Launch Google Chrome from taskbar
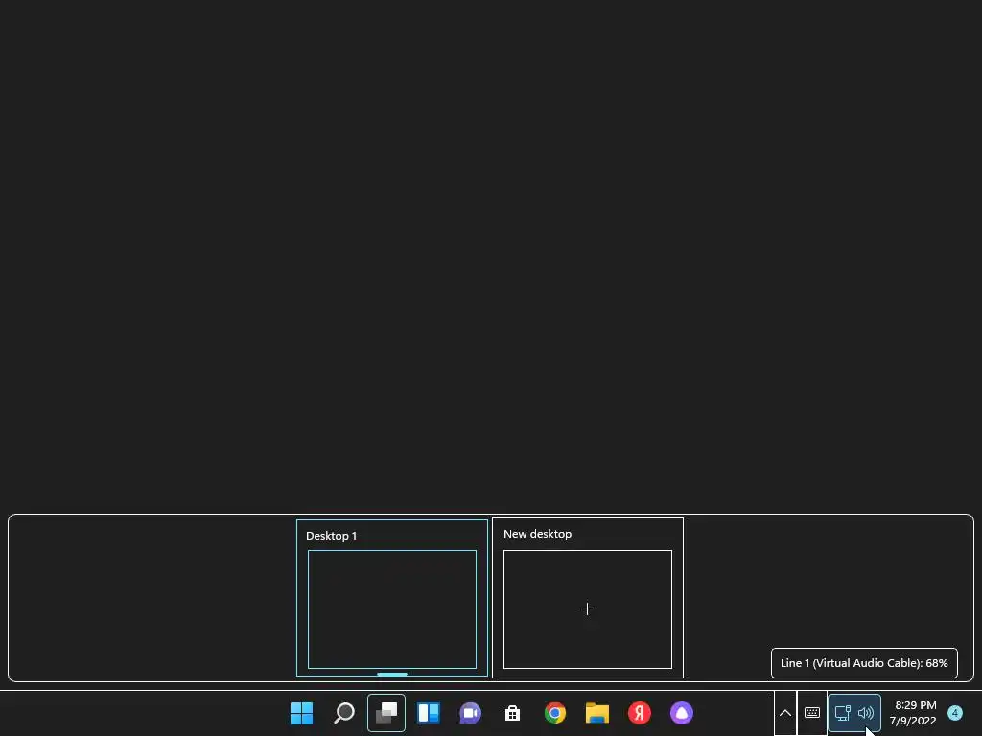This screenshot has height=736, width=982. [555, 713]
